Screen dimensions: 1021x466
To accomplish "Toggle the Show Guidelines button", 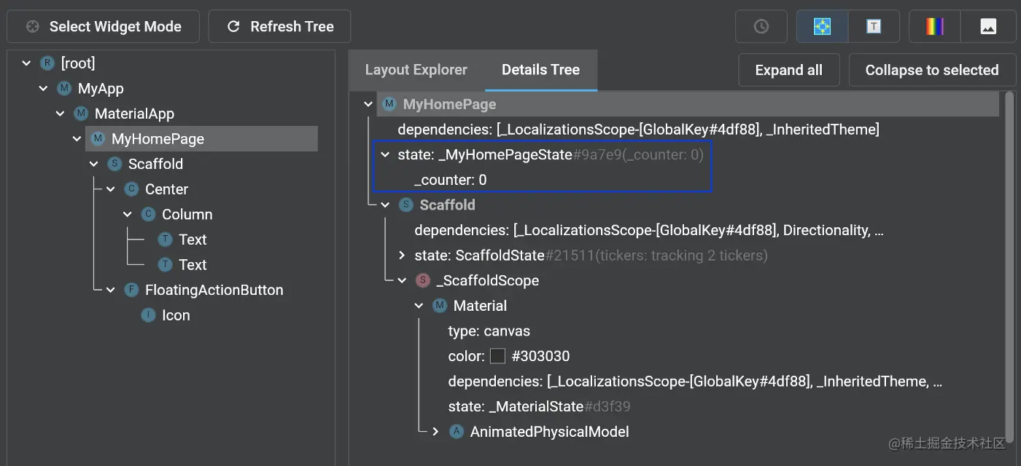I will pos(822,27).
